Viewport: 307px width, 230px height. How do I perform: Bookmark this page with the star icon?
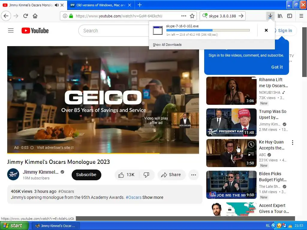192,16
